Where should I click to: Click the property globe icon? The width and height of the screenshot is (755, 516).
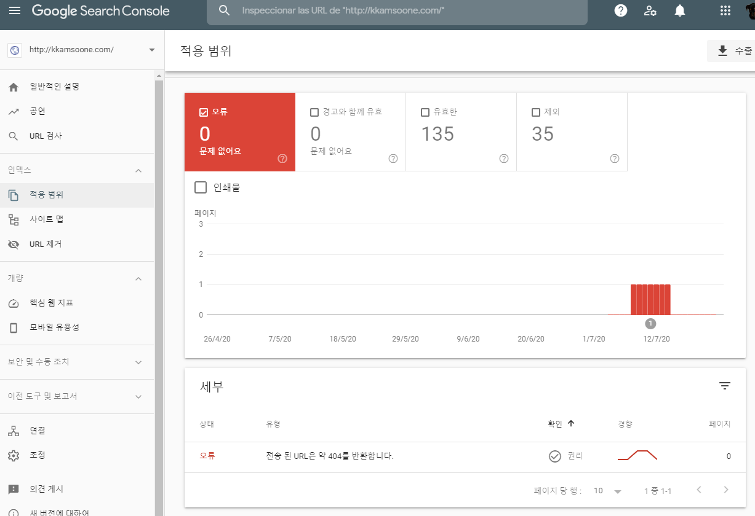tap(15, 50)
